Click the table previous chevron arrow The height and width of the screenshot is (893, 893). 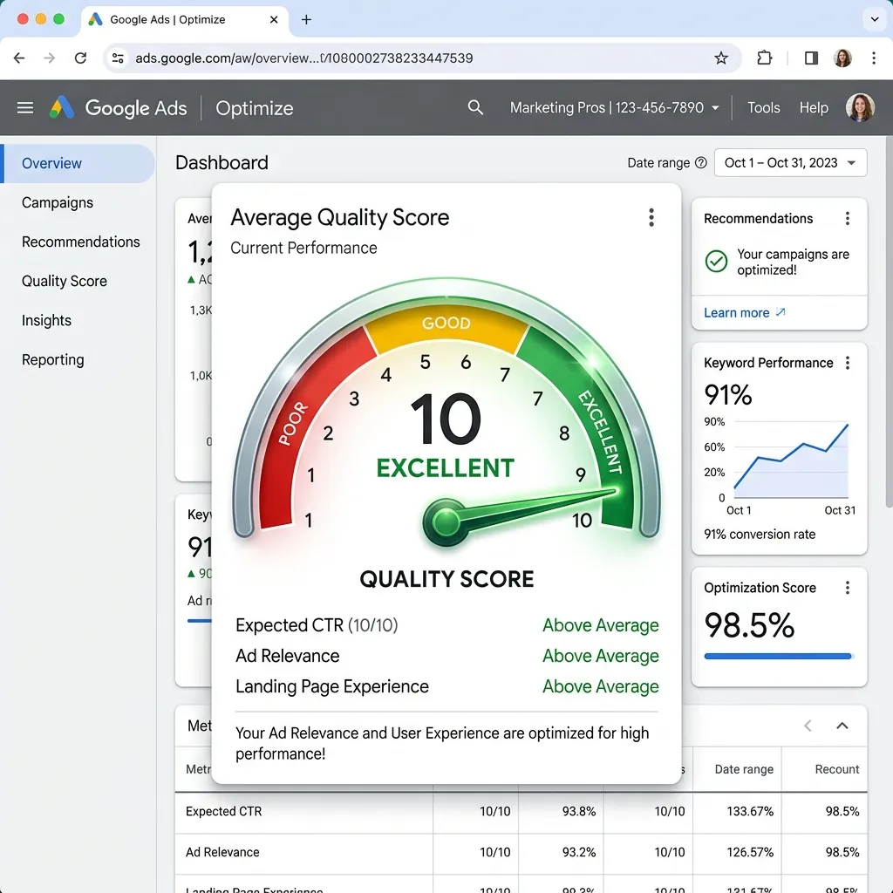pyautogui.click(x=808, y=726)
